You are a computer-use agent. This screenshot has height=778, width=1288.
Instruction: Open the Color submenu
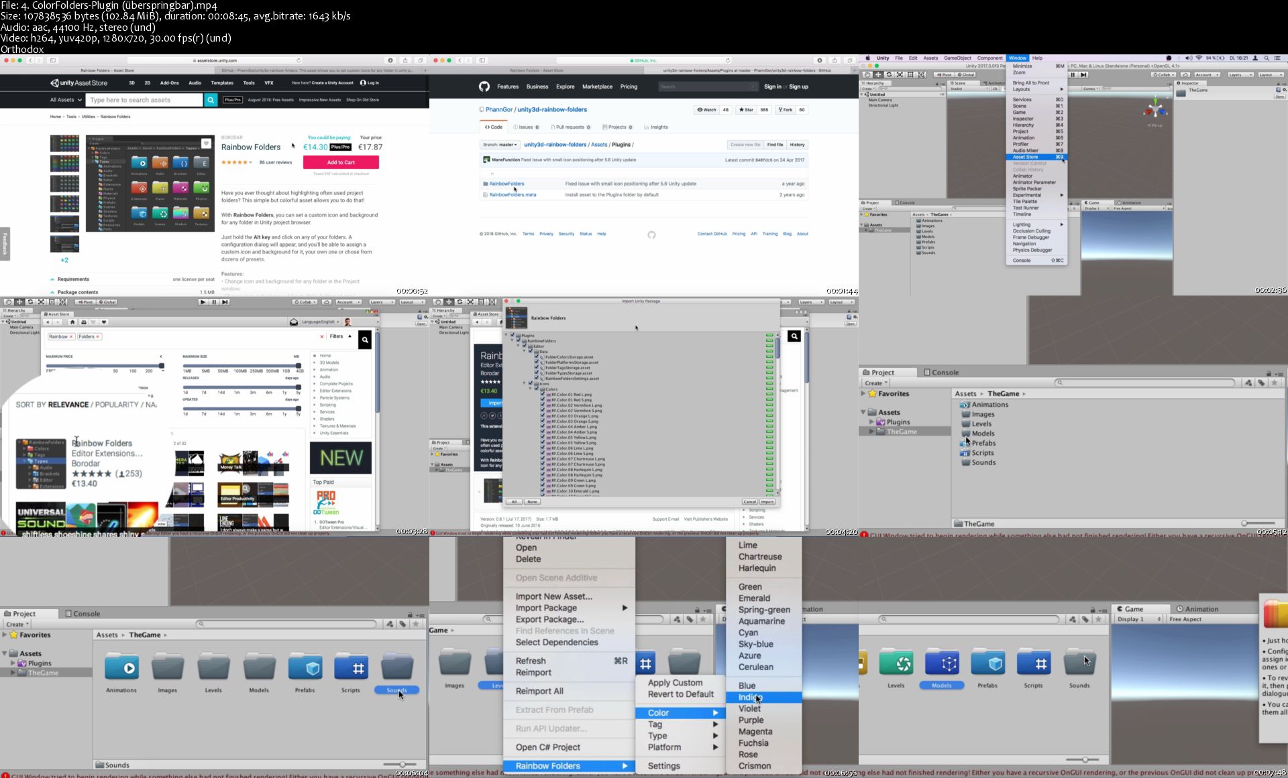coord(680,713)
